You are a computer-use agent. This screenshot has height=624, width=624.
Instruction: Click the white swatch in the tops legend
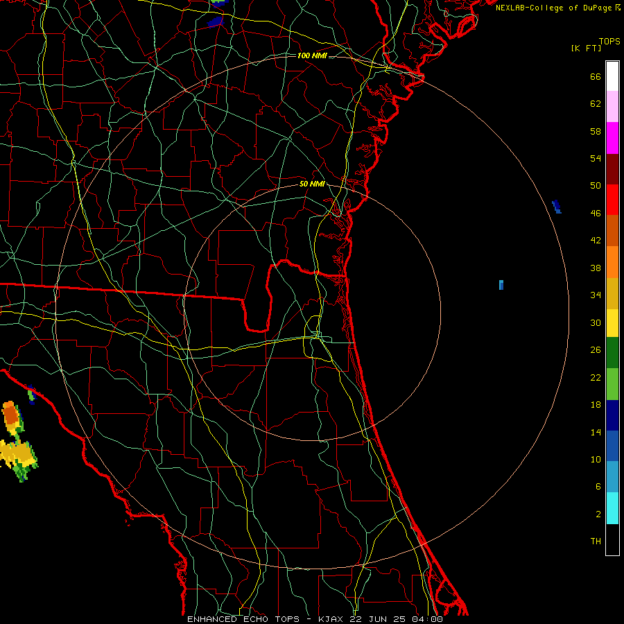coord(612,76)
